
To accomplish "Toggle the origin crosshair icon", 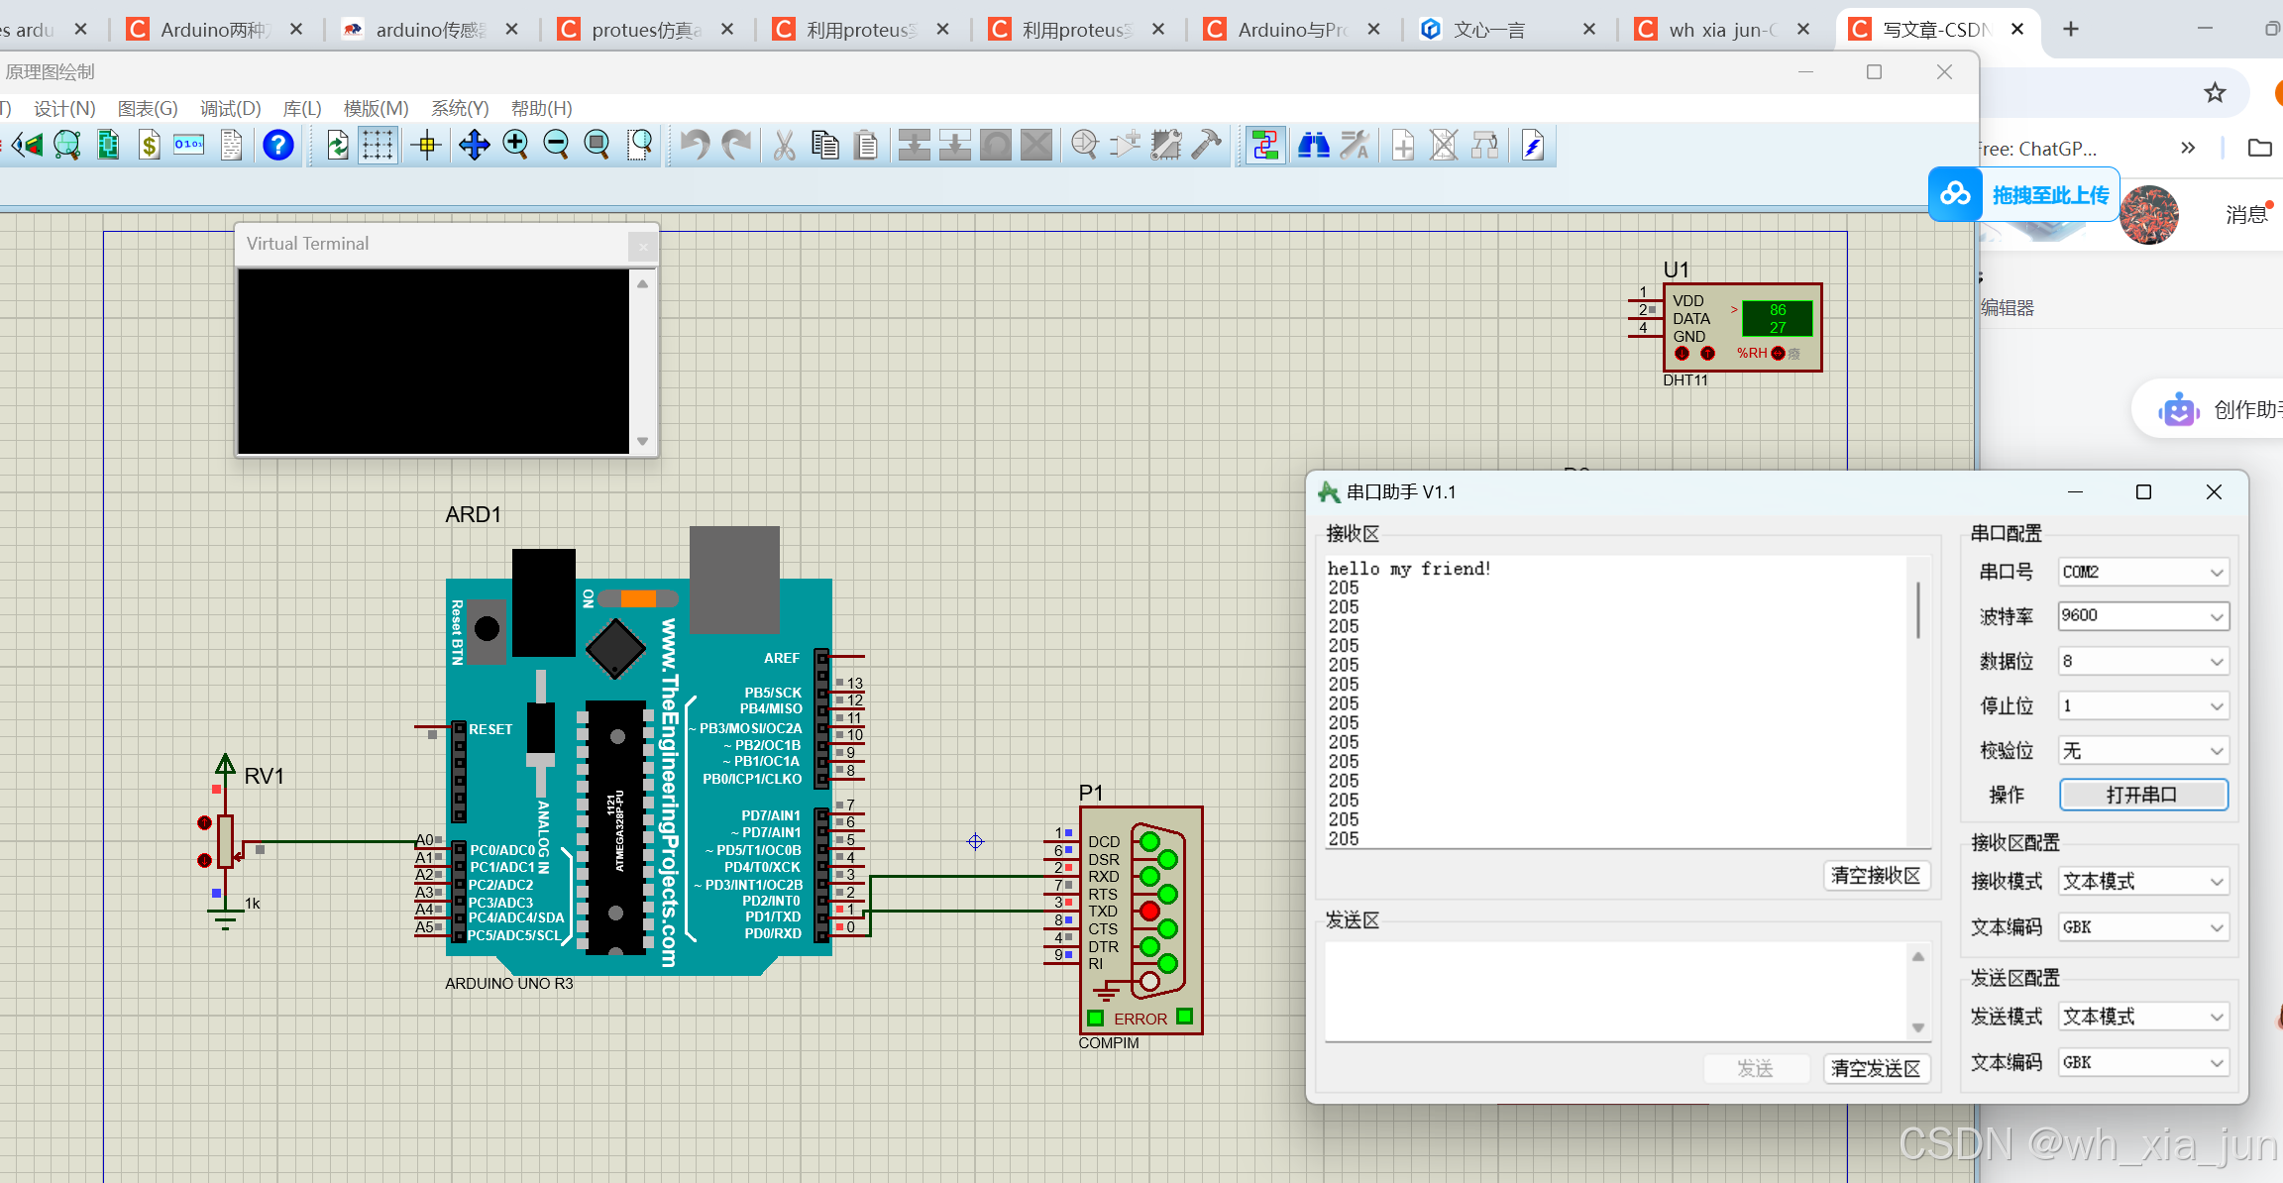I will click(x=427, y=146).
